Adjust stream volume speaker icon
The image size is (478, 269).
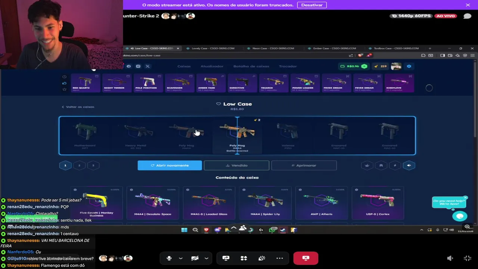450,258
